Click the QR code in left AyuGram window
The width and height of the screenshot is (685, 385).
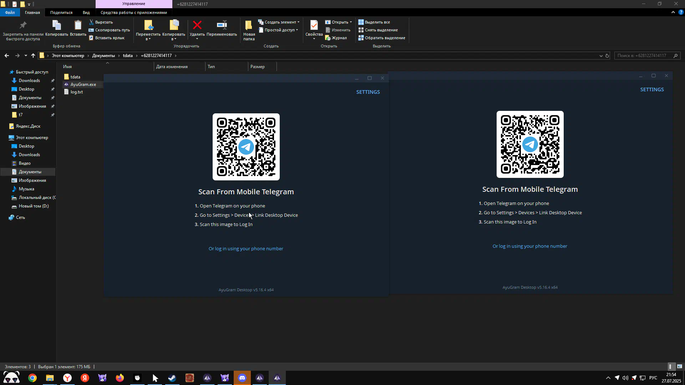point(246,147)
